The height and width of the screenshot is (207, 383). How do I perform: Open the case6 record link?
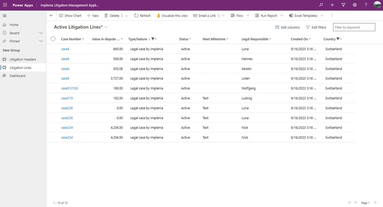pos(65,69)
